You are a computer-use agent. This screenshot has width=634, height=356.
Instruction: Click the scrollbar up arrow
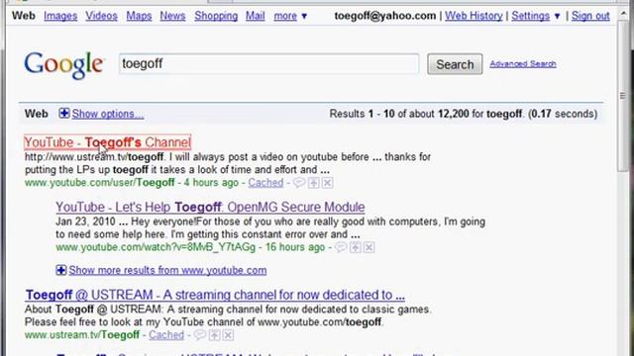pos(623,14)
